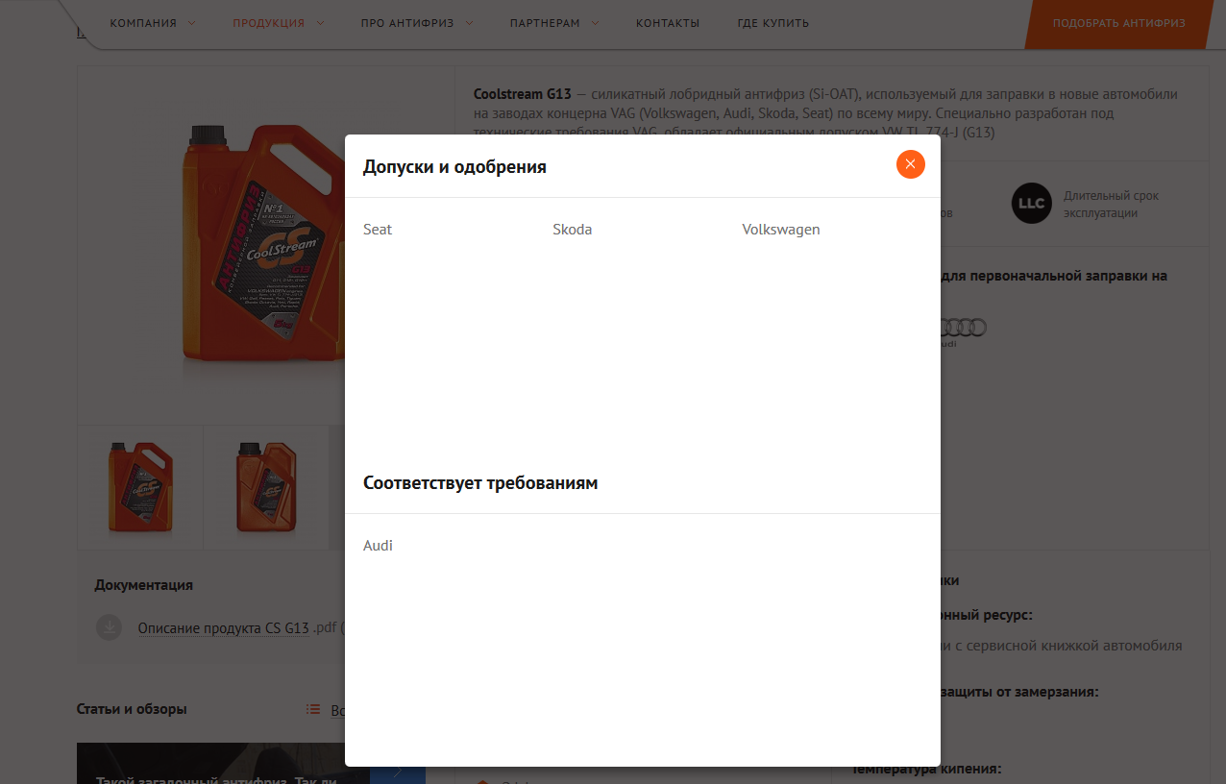Click the Статьи и обзоры heading
Viewport: 1226px width, 784px height.
(132, 709)
